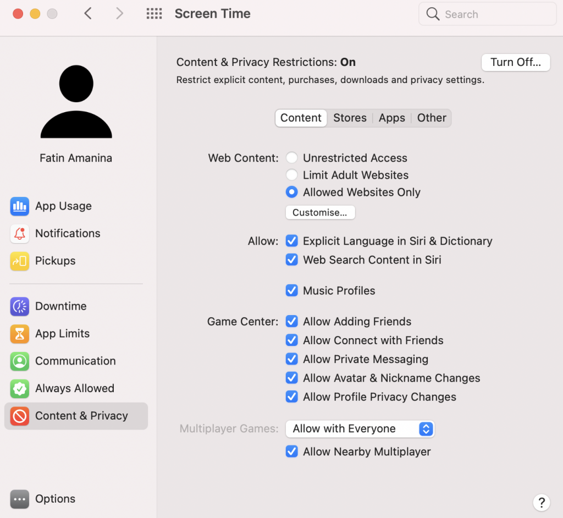Open Multiplayer Games Allow with Everyone dropdown
Image resolution: width=563 pixels, height=518 pixels.
click(360, 429)
